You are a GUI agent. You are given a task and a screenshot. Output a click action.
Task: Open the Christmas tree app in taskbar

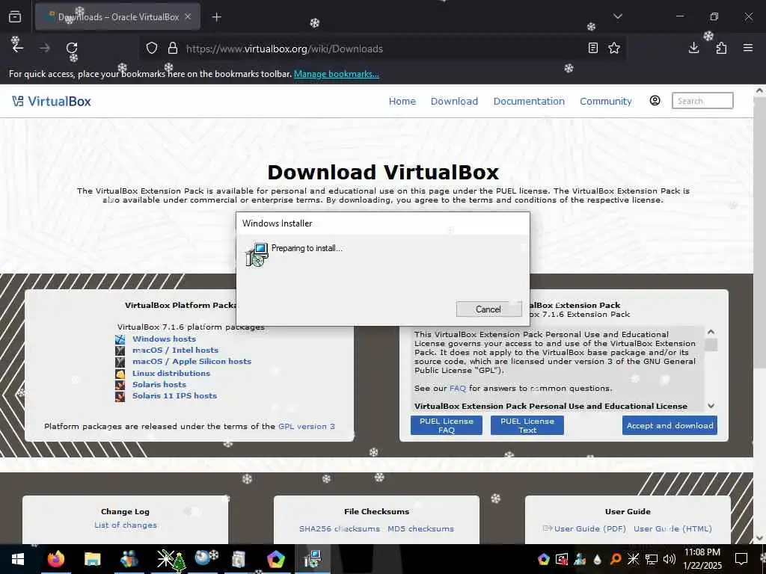[x=171, y=560]
